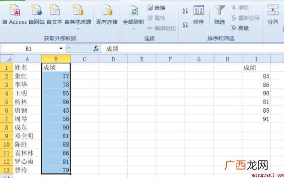Toggle the Filter (筛选) funnel
Viewport: 284px width, 178px height.
[x=219, y=15]
